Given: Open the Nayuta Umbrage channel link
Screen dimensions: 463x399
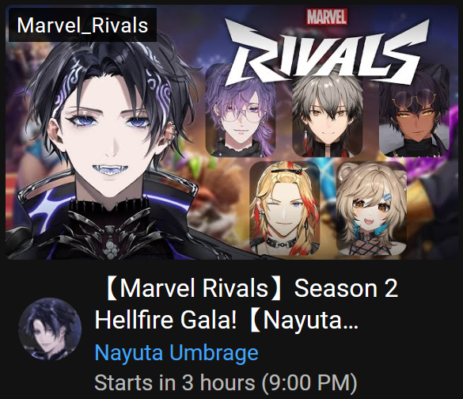Looking at the screenshot, I should point(176,352).
